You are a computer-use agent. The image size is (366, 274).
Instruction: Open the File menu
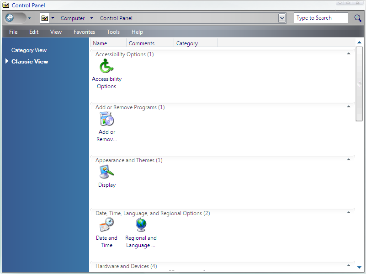tap(13, 32)
